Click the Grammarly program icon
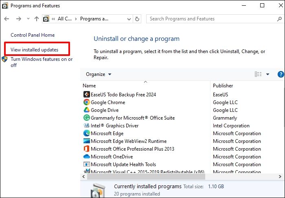Screen dimensions: 285x198 click(x=86, y=118)
